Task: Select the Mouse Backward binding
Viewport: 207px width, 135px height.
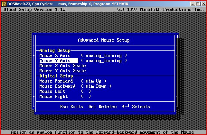Action: click(57, 86)
